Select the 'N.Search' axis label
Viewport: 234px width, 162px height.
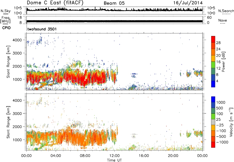coord(226,11)
